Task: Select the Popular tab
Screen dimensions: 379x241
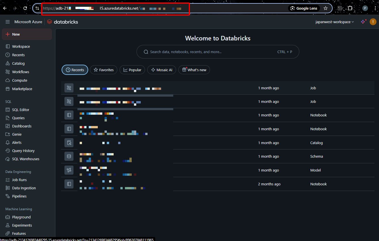Action: point(132,70)
